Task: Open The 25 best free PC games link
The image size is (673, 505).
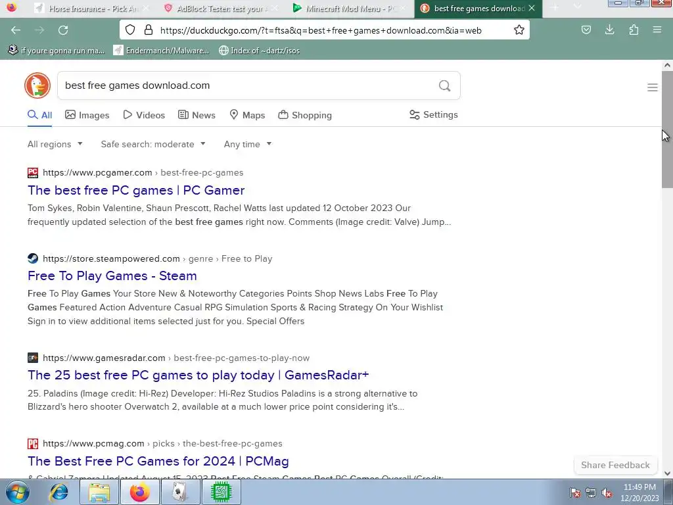Action: (198, 375)
